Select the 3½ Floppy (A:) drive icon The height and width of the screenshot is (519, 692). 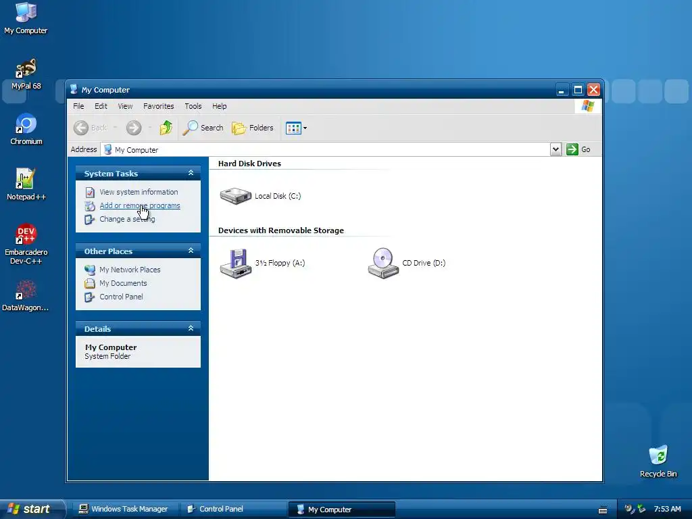(x=236, y=264)
